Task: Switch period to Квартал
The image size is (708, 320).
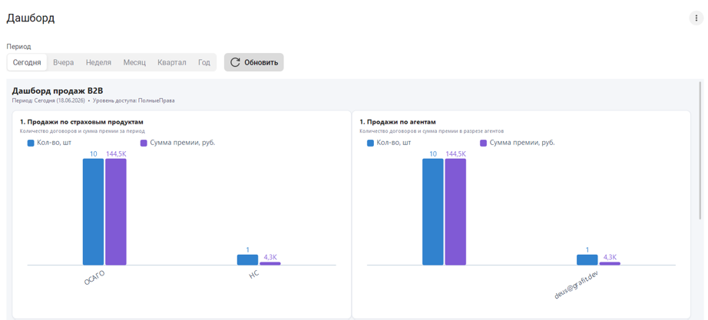Action: [171, 62]
